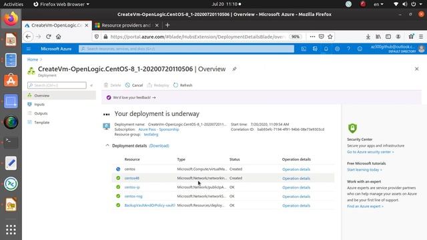Open the Azure Pass - Sponsorship subscription link
Screen dimensions: 427x240
coord(159,129)
